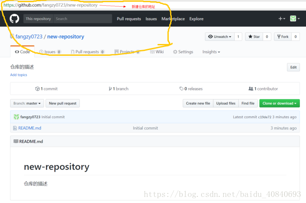Fork the repository
This screenshot has height=203, width=306.
[x=283, y=37]
